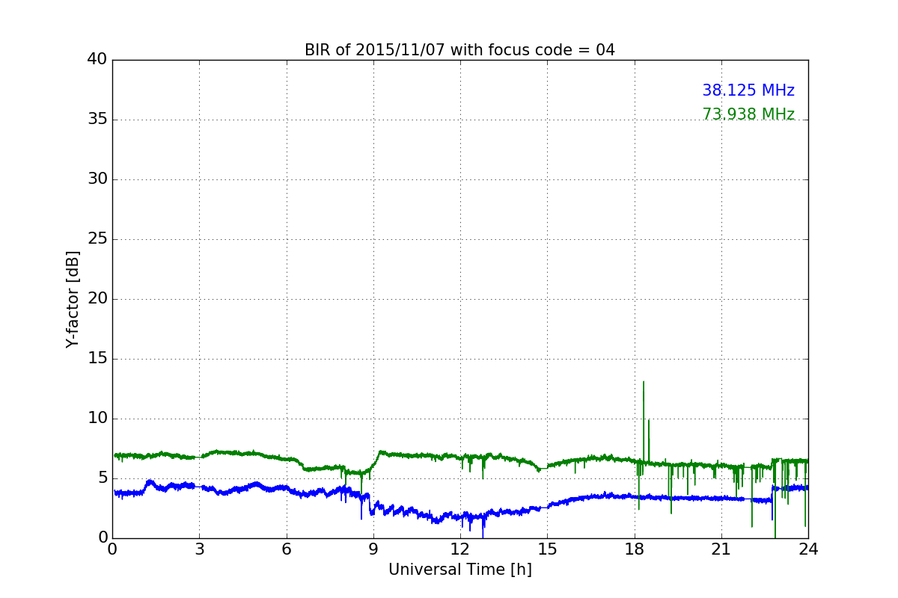
Task: Click the y-axis tick label '5'
Action: tap(103, 478)
